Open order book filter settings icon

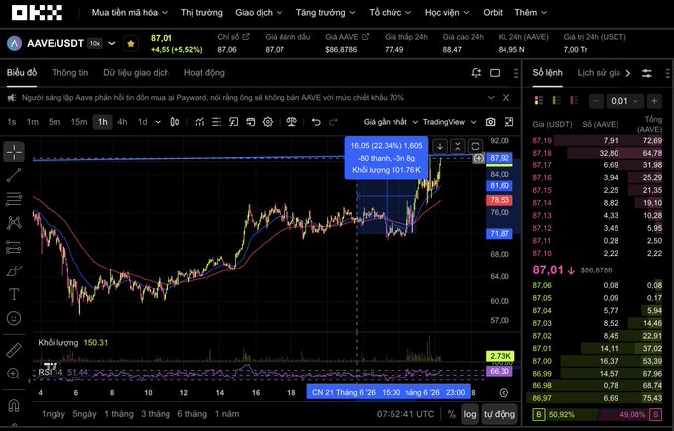coord(647,73)
